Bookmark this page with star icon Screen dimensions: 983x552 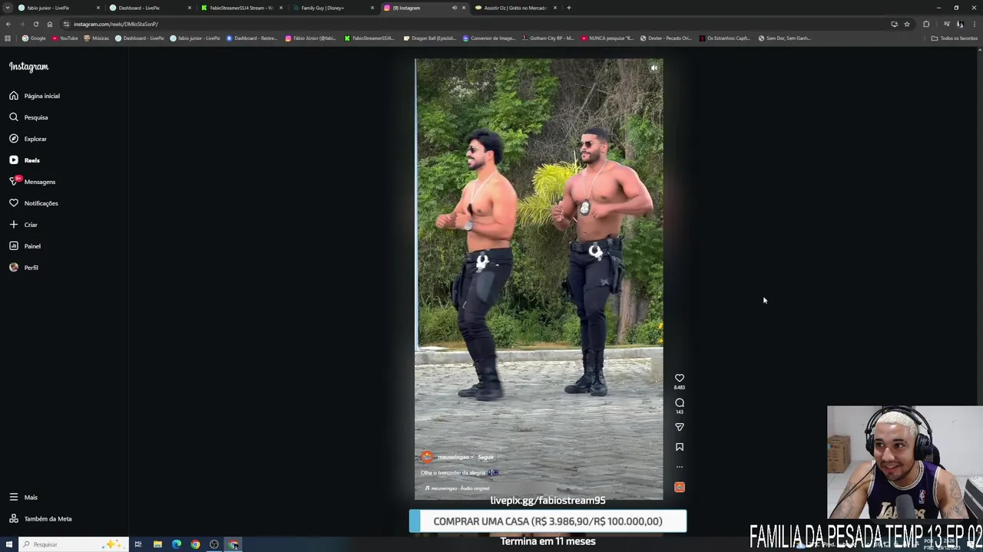pos(906,24)
